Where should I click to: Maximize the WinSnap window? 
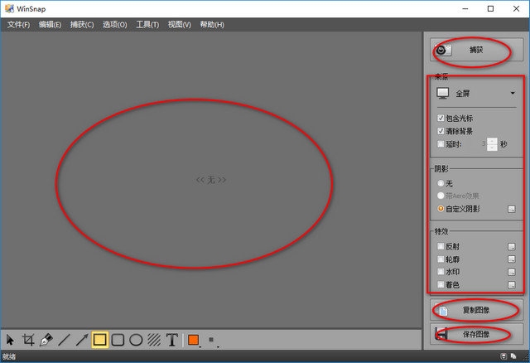point(491,9)
